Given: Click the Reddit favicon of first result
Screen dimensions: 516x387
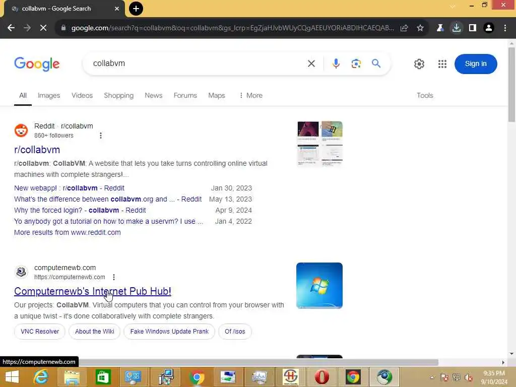Looking at the screenshot, I should point(21,131).
